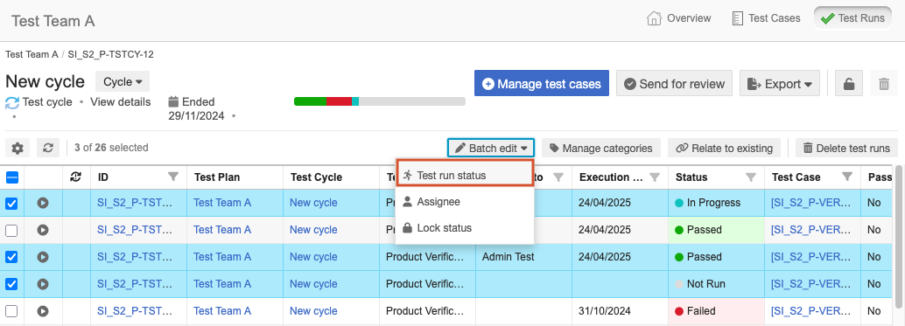Switch to the Test Runs tab
This screenshot has width=905, height=326.
tap(853, 18)
